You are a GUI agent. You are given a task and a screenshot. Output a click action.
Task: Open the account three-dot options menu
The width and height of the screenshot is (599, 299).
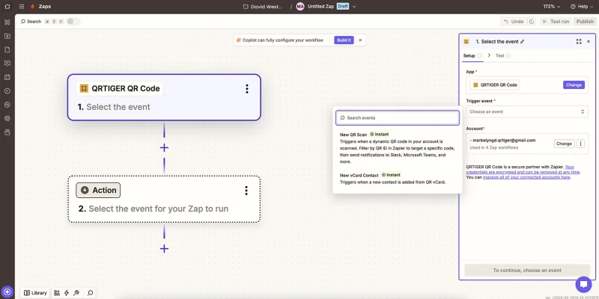[x=581, y=144]
